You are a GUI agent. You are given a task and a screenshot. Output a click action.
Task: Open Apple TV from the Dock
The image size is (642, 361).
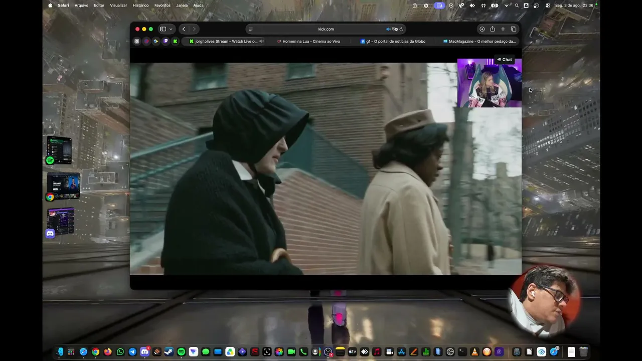(x=352, y=352)
